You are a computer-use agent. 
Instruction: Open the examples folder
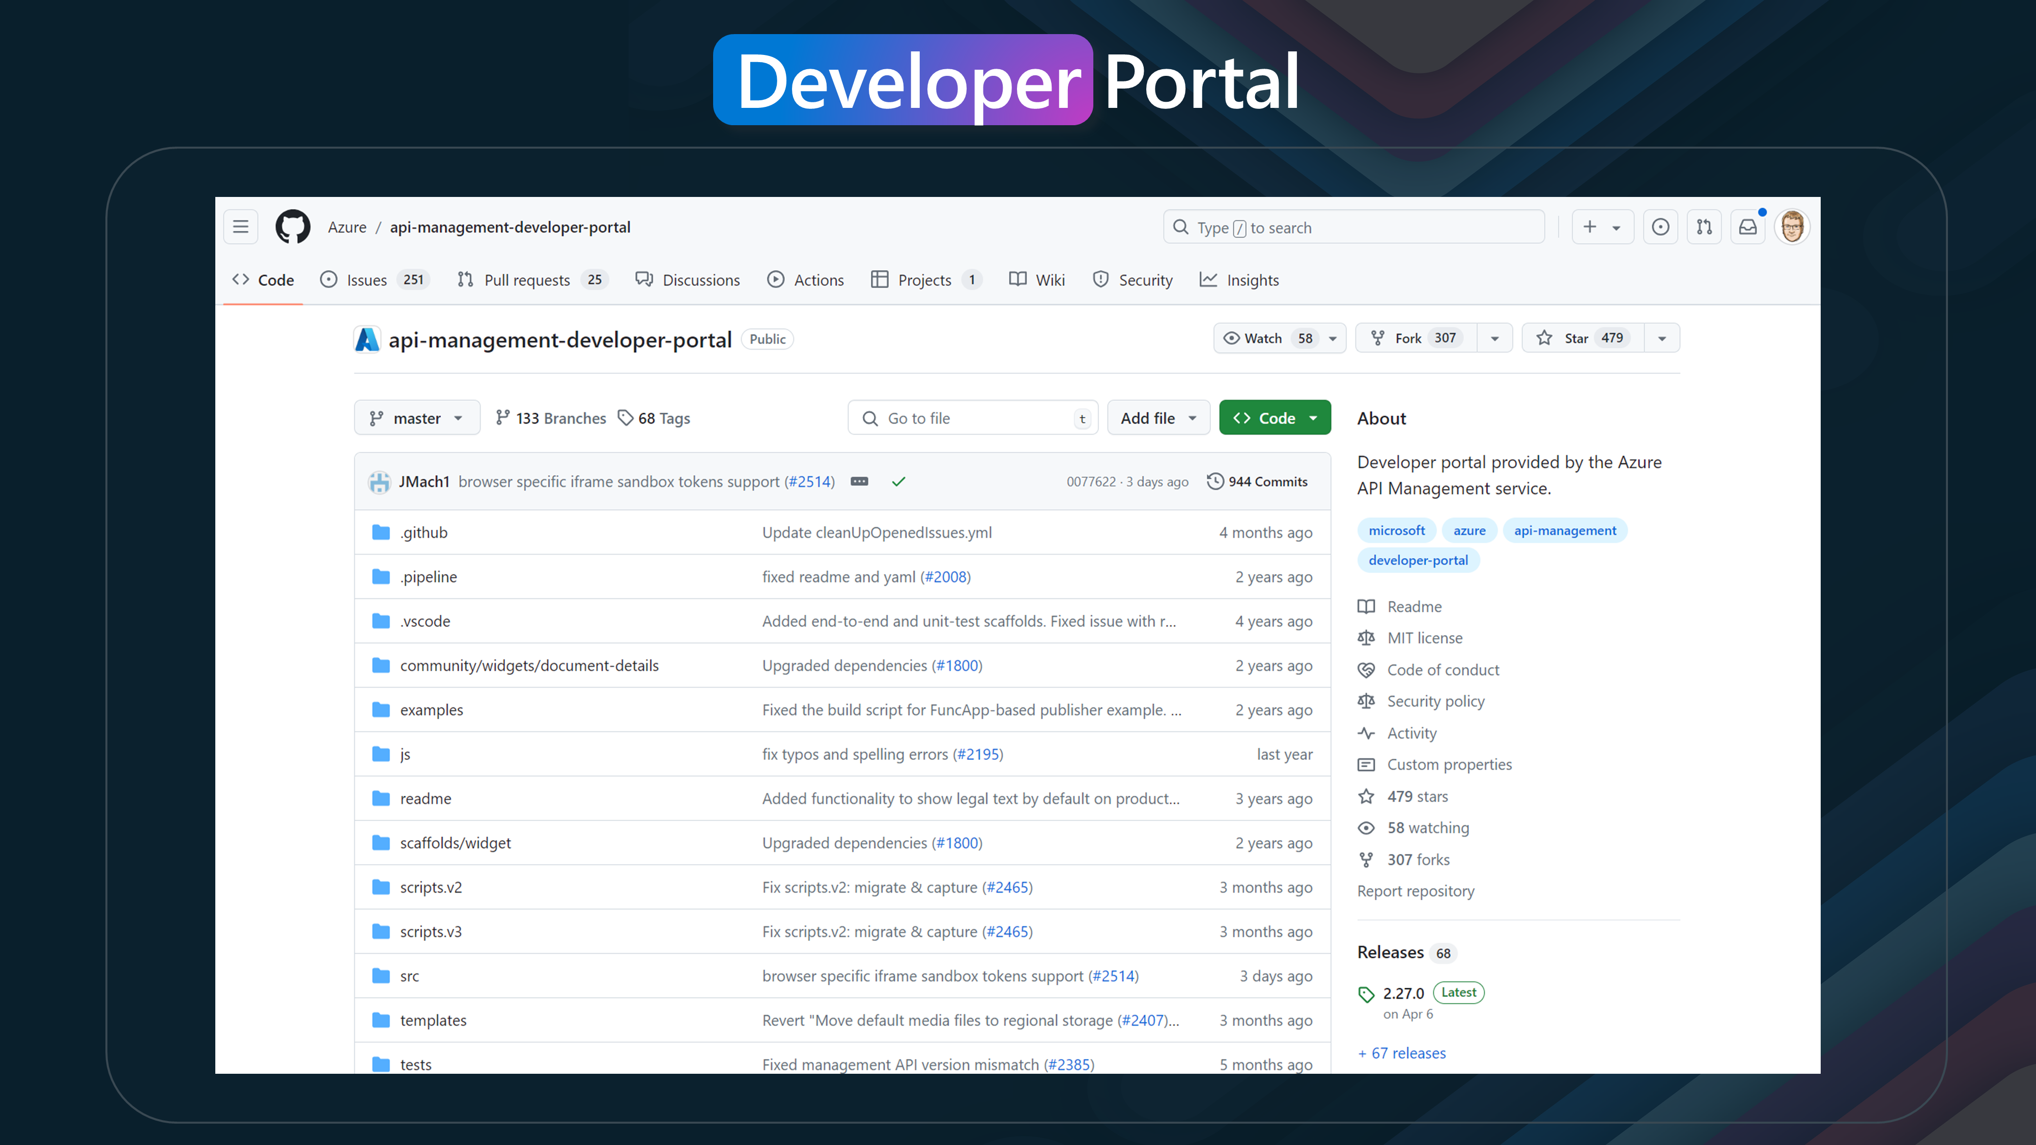(x=432, y=709)
